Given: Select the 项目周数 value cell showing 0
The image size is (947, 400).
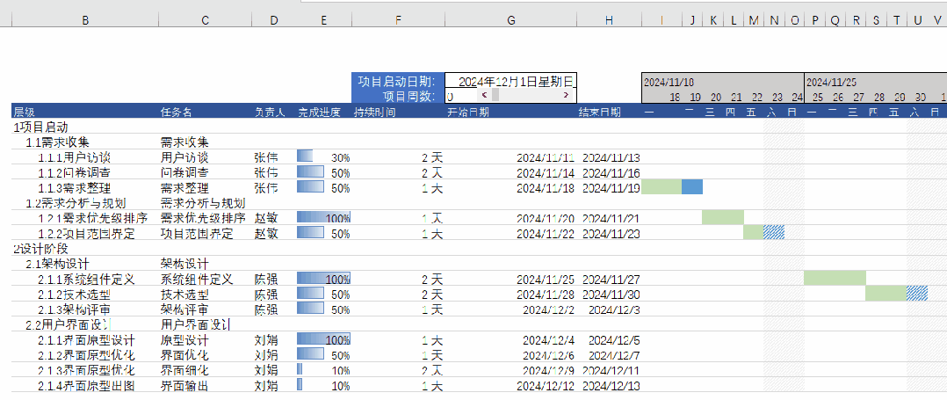Looking at the screenshot, I should [460, 96].
